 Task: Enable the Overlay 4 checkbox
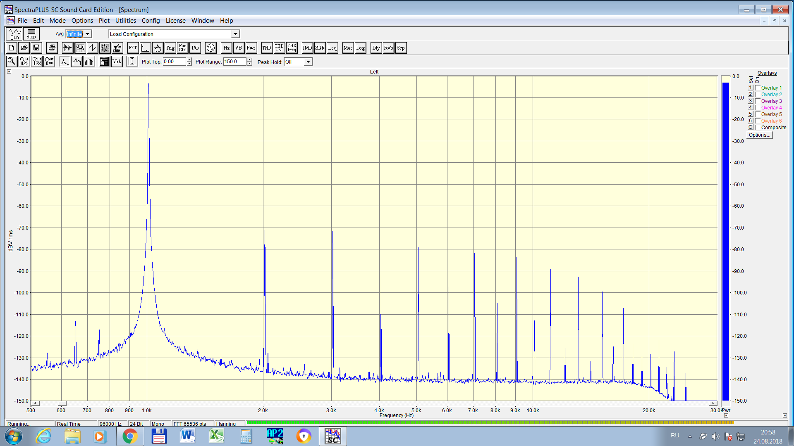pos(758,108)
